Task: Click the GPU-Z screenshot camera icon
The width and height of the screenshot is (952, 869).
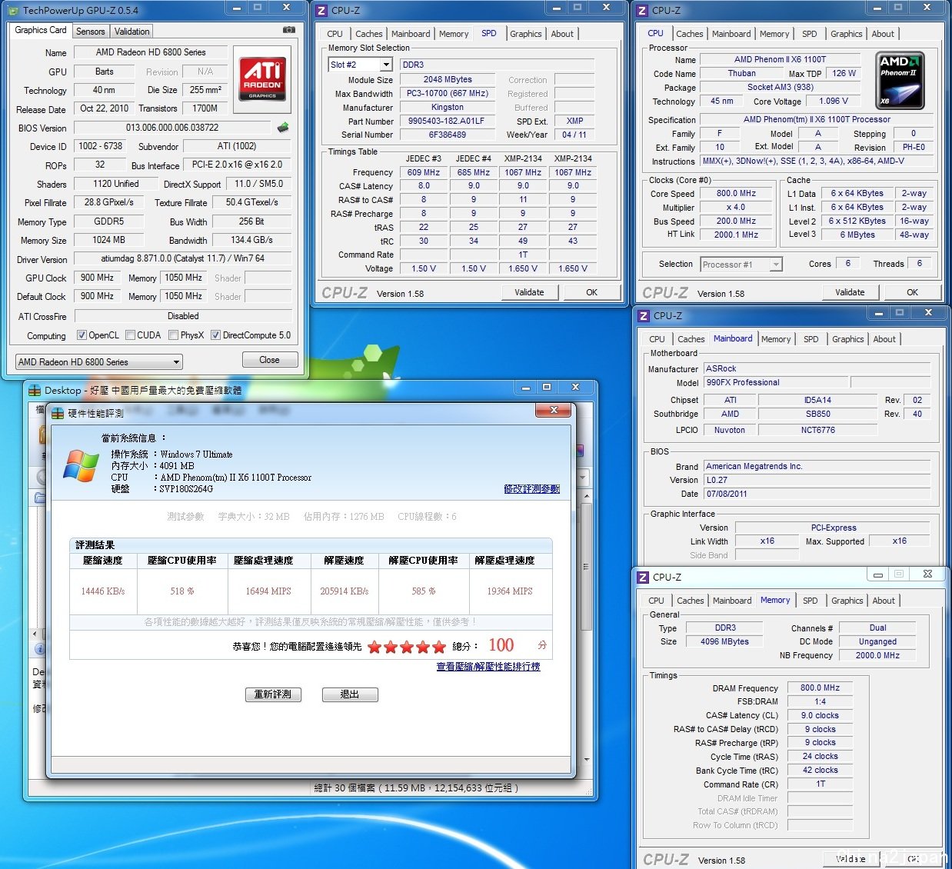Action: 289,30
